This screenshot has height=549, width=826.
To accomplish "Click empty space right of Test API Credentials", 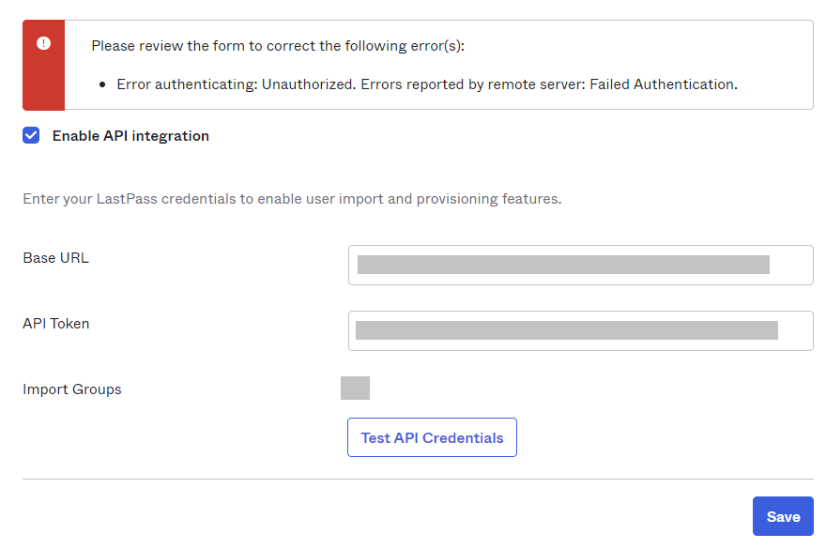I will point(657,437).
